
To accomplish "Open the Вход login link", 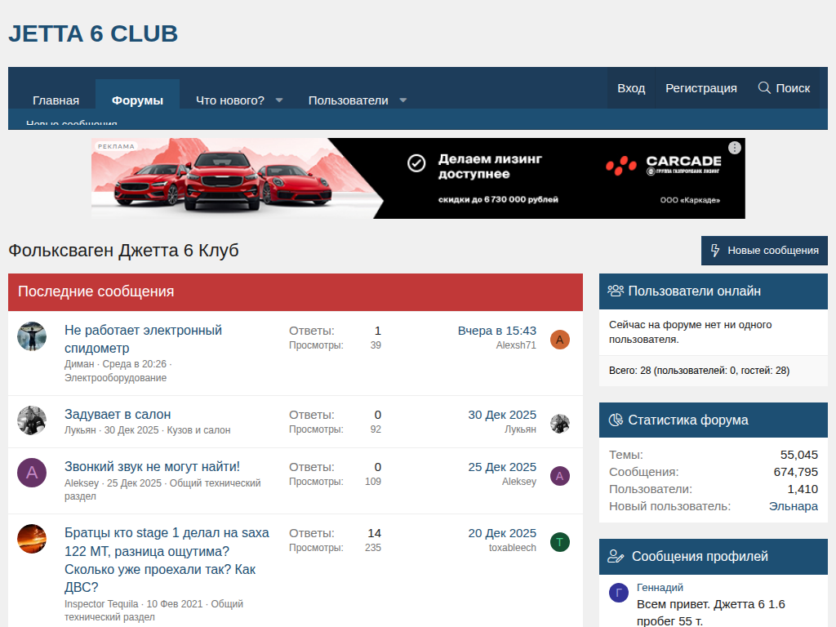I will 631,88.
